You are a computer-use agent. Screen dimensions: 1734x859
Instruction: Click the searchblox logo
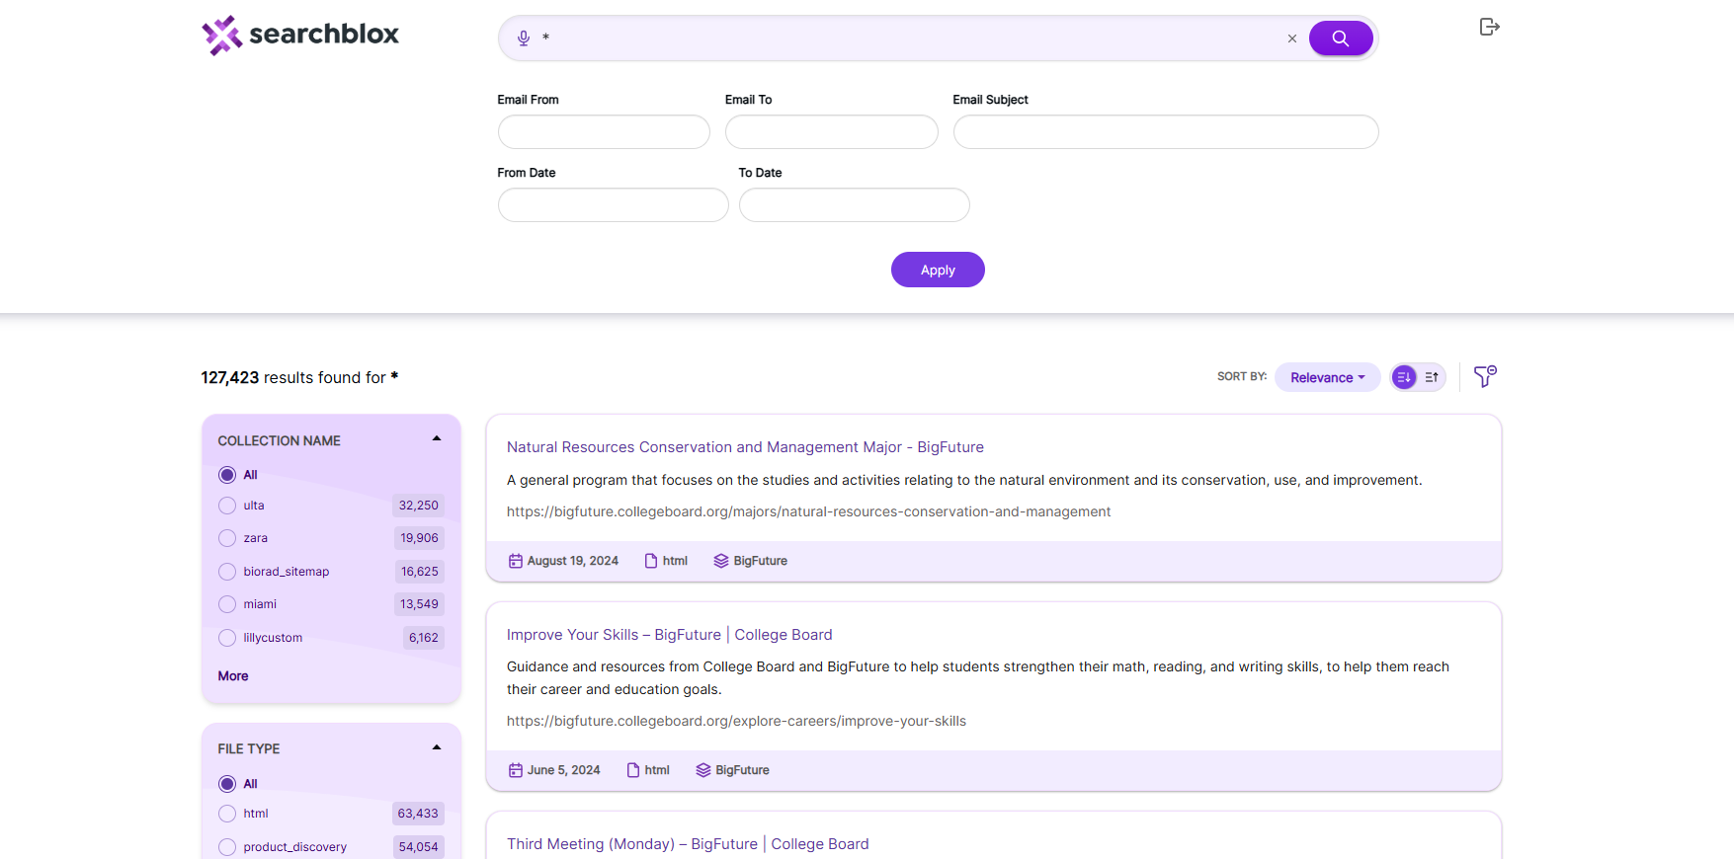300,35
